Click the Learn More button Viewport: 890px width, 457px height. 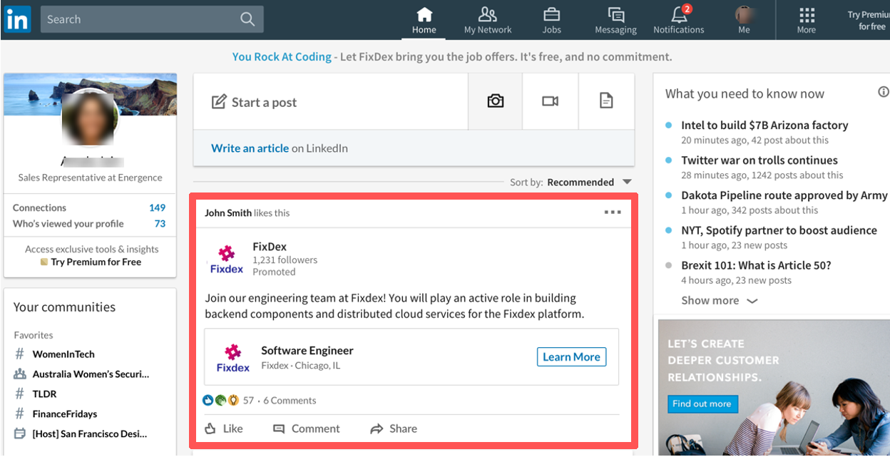click(571, 357)
